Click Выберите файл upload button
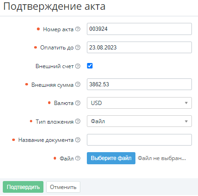Image resolution: width=198 pixels, height=196 pixels. pos(111,158)
